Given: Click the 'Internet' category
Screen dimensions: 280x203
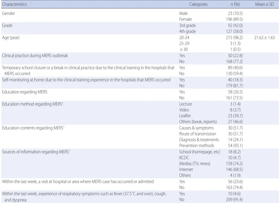Looking at the screenshot, I should click(186, 169).
